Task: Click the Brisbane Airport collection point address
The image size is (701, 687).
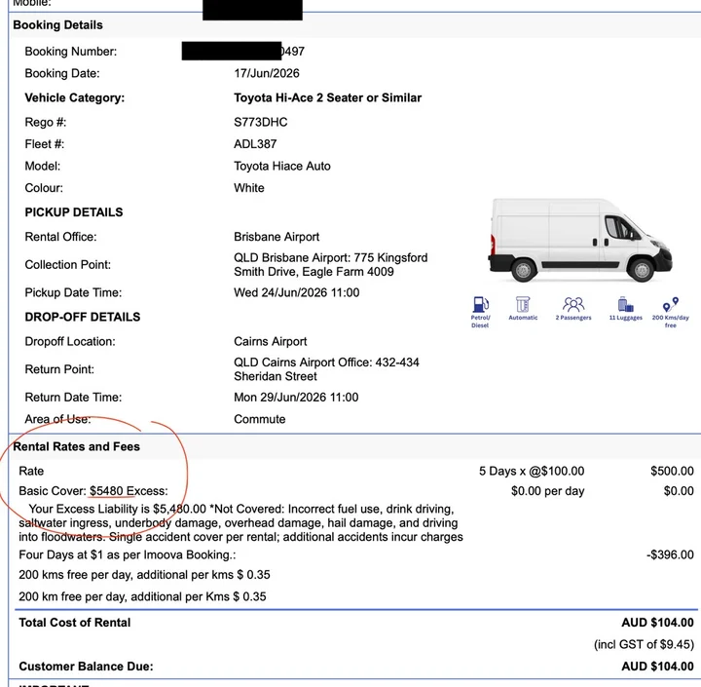Action: coord(330,264)
